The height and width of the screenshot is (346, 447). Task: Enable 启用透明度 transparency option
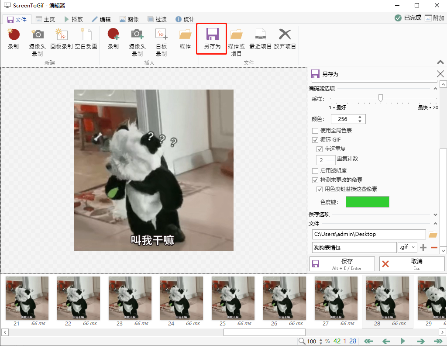pyautogui.click(x=315, y=171)
